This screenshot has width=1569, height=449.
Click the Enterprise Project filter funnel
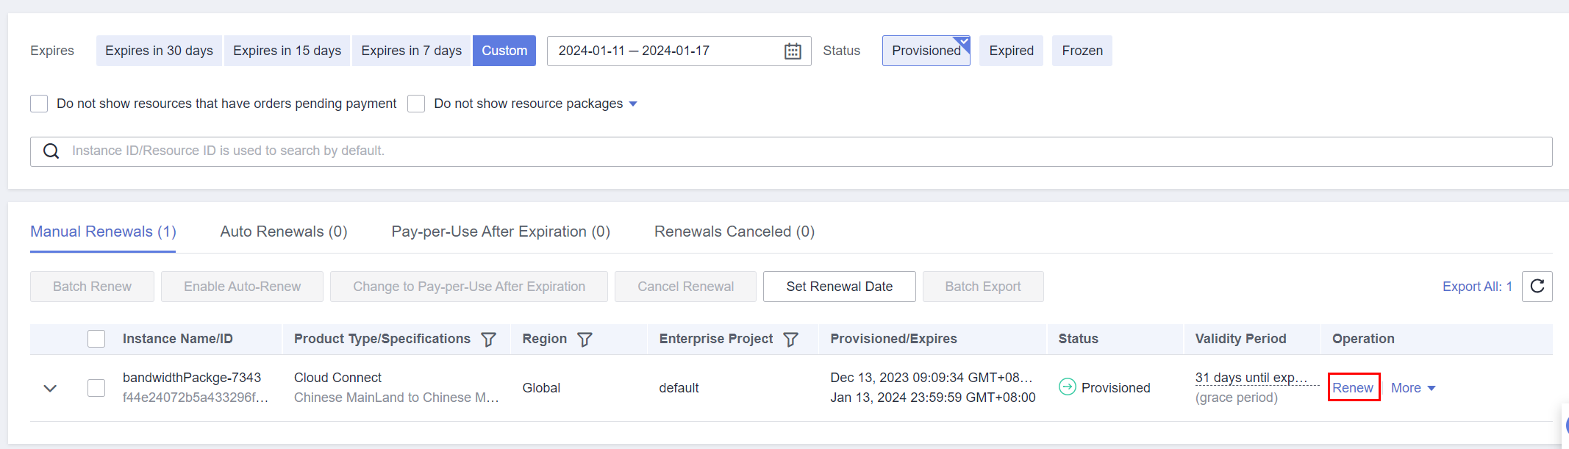pyautogui.click(x=790, y=340)
